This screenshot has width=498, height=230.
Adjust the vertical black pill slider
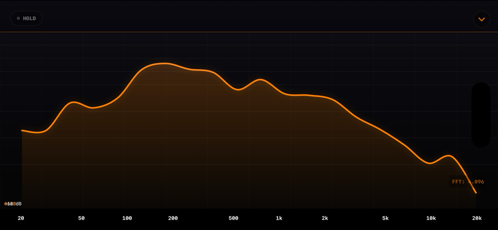coord(481,115)
